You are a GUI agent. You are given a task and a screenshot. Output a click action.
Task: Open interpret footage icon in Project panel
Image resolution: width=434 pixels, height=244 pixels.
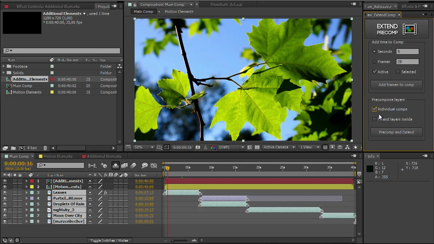tap(5, 148)
